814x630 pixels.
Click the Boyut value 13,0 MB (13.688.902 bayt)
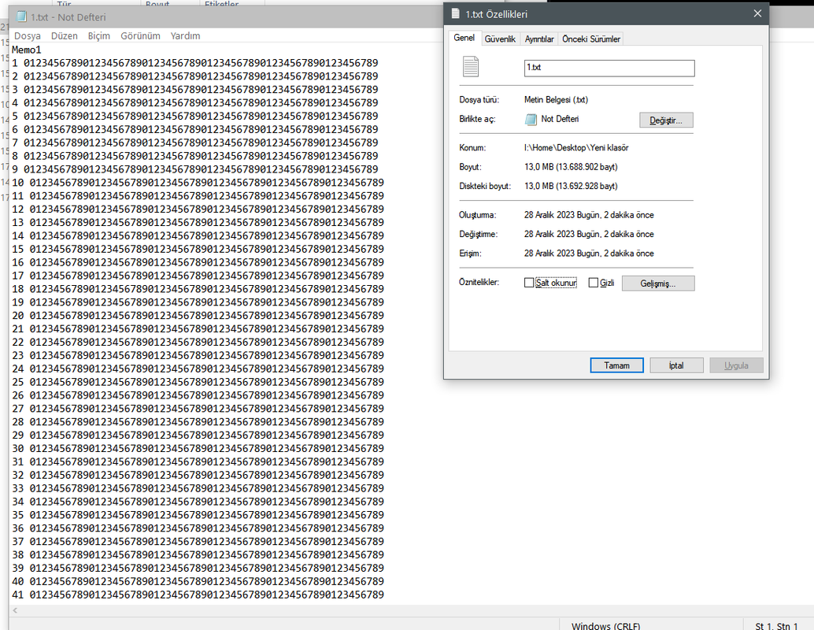click(x=571, y=167)
